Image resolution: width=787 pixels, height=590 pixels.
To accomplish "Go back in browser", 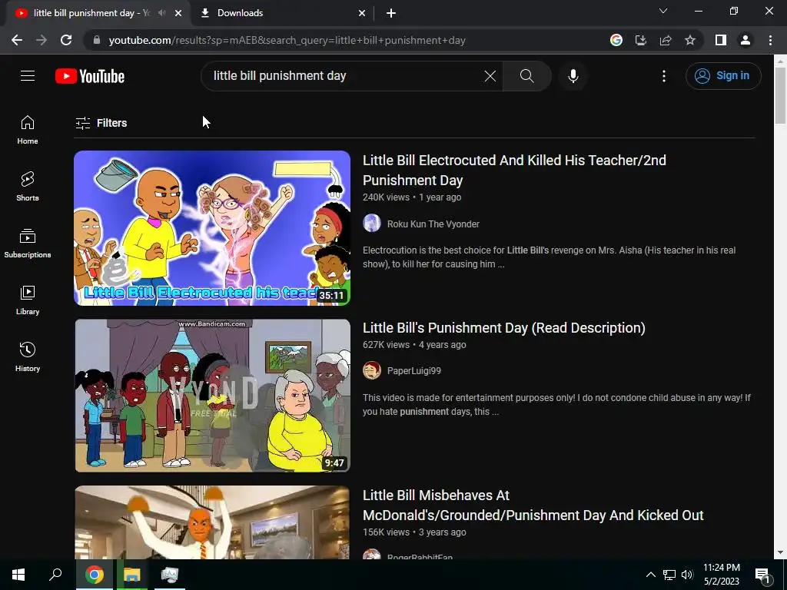I will click(x=17, y=40).
